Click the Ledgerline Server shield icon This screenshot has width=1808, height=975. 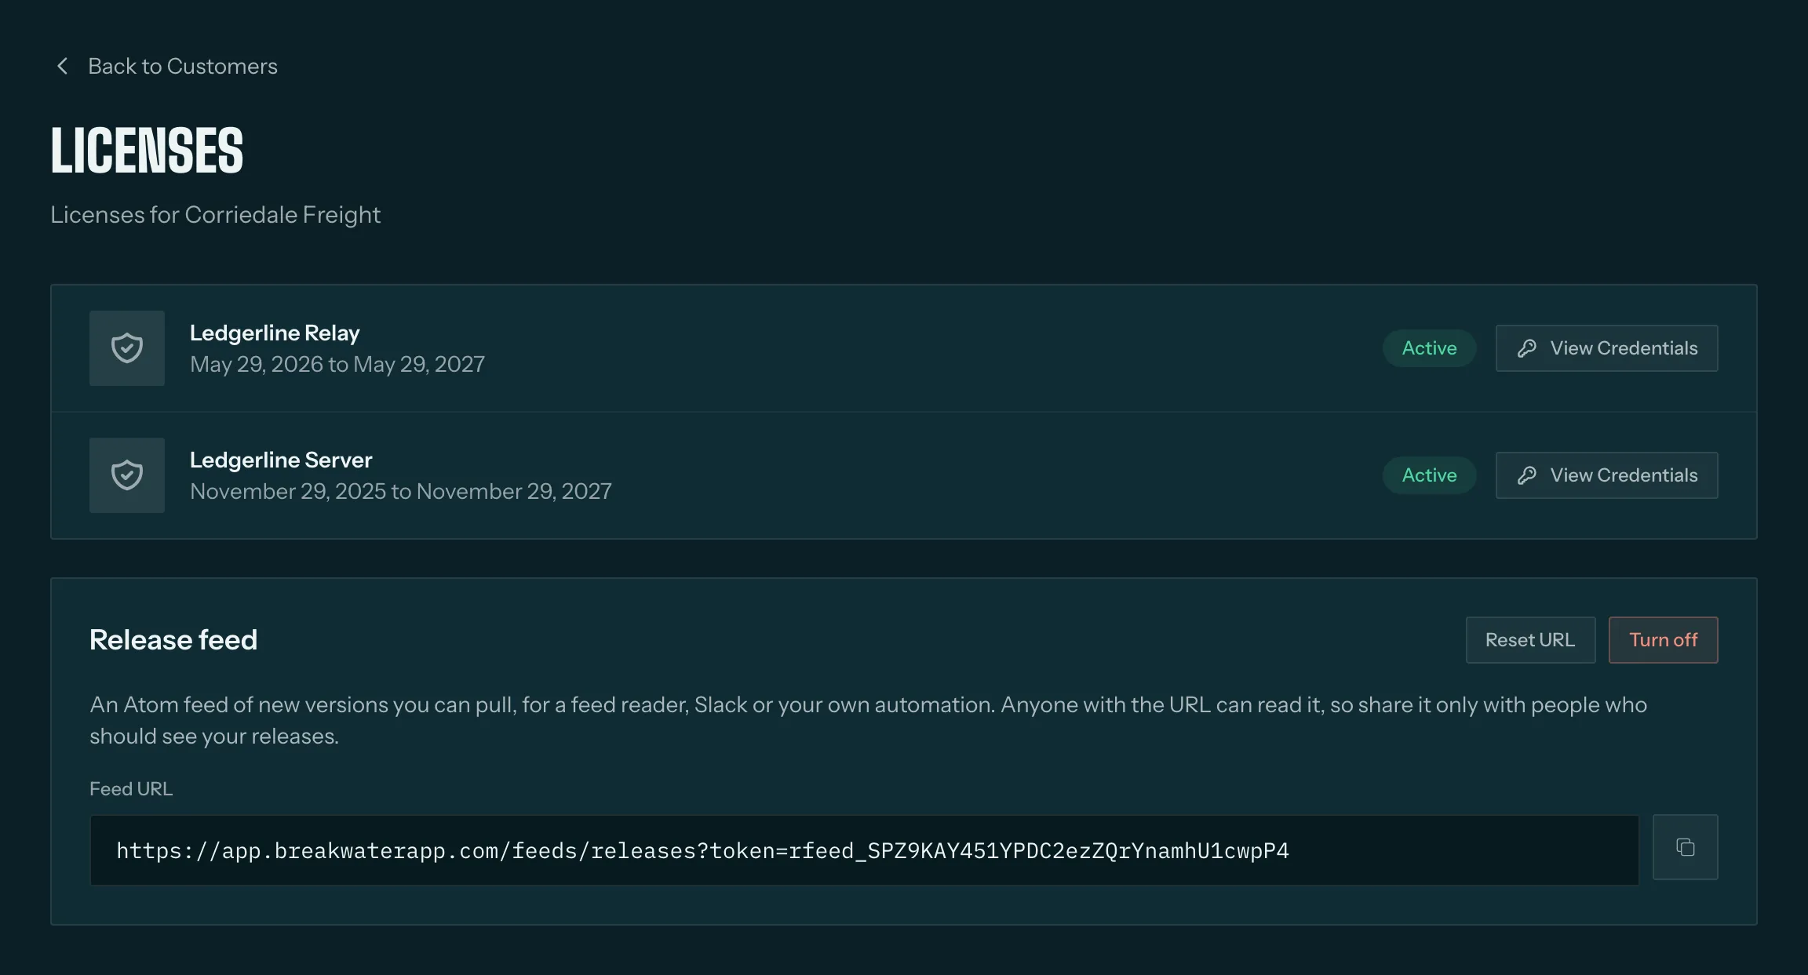[127, 475]
